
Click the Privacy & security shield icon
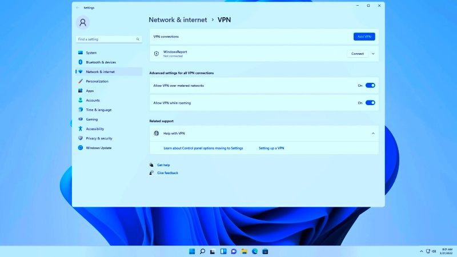(x=81, y=138)
